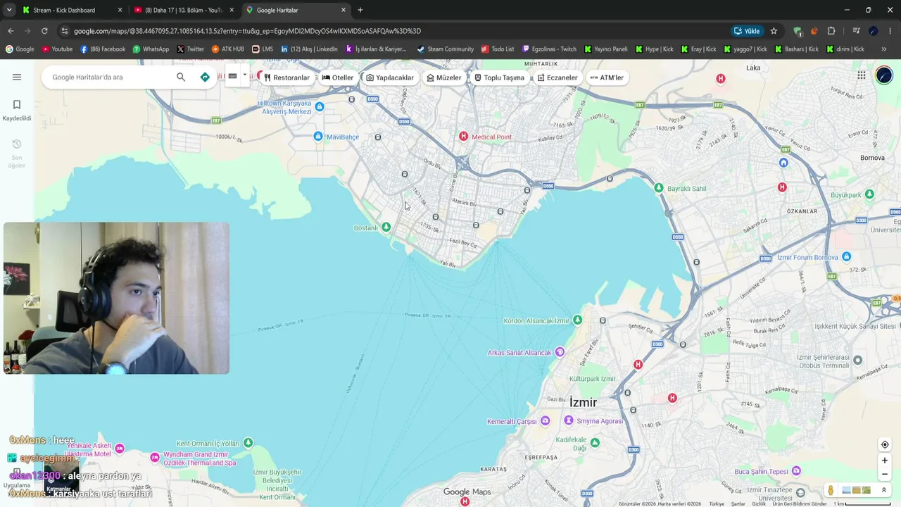Image resolution: width=901 pixels, height=507 pixels.
Task: Open the Steam Community bookmark
Action: pyautogui.click(x=445, y=49)
